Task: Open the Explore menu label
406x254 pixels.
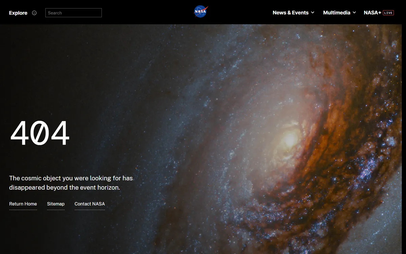Action: coord(18,13)
